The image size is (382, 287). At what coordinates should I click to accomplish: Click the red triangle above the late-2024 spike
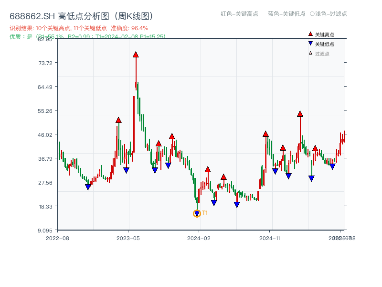coord(300,113)
